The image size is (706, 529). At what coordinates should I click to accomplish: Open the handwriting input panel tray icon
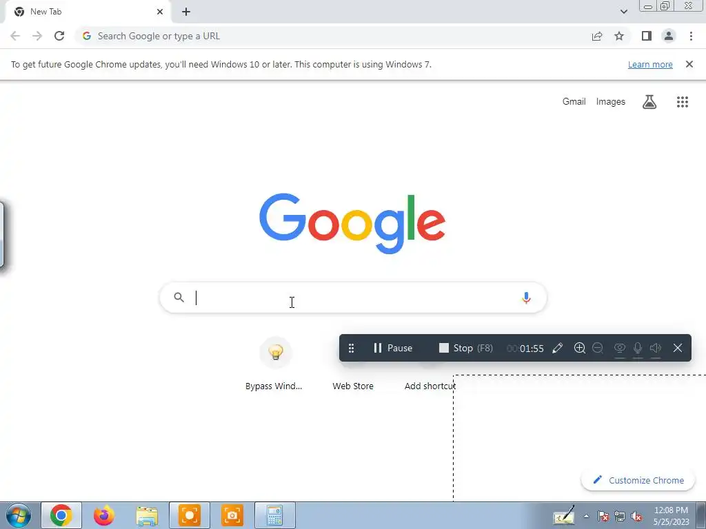coord(564,515)
